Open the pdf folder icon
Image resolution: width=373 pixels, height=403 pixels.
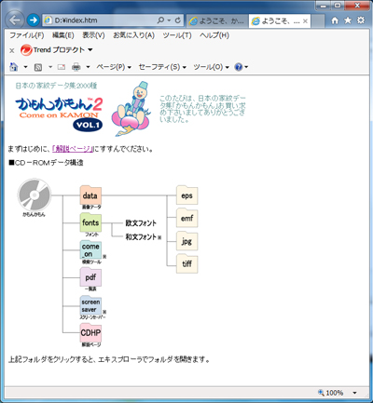click(90, 276)
